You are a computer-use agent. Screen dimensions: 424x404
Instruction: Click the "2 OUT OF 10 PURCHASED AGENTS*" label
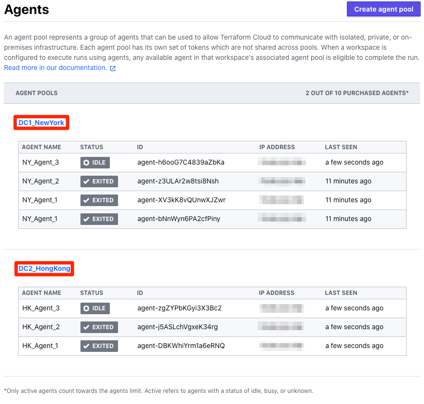tap(357, 93)
